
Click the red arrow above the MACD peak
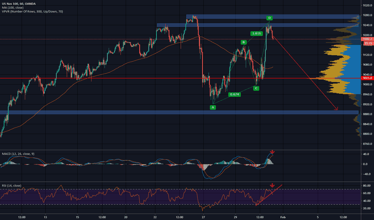[x=272, y=152]
